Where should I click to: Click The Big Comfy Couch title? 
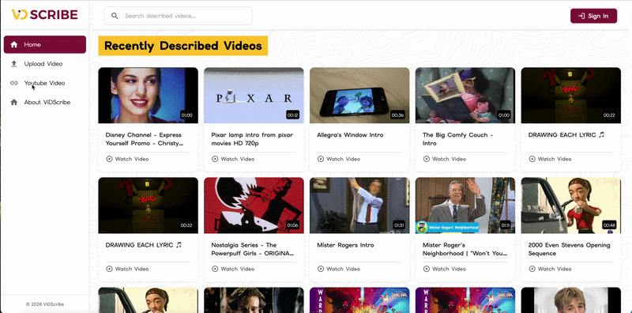click(458, 139)
